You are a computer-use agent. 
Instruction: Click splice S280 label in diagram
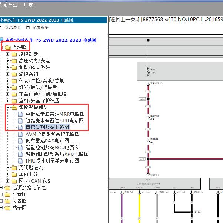tap(198, 212)
